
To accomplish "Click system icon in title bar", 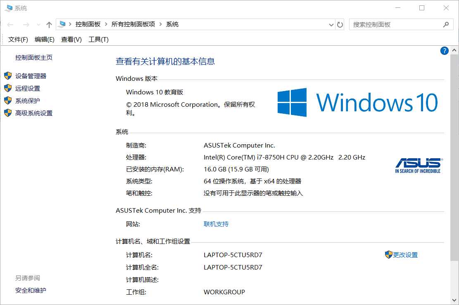I will point(9,8).
